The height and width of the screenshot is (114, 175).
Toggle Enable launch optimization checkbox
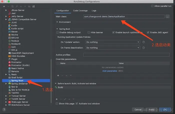click(113, 32)
